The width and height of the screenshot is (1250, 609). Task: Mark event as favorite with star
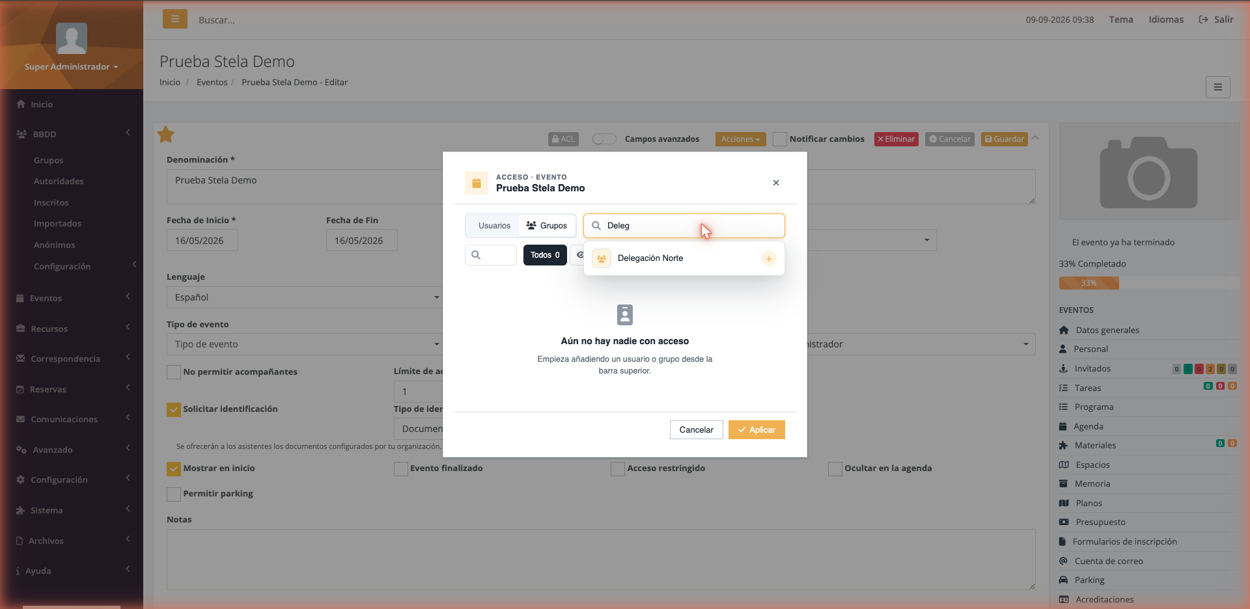pos(166,135)
